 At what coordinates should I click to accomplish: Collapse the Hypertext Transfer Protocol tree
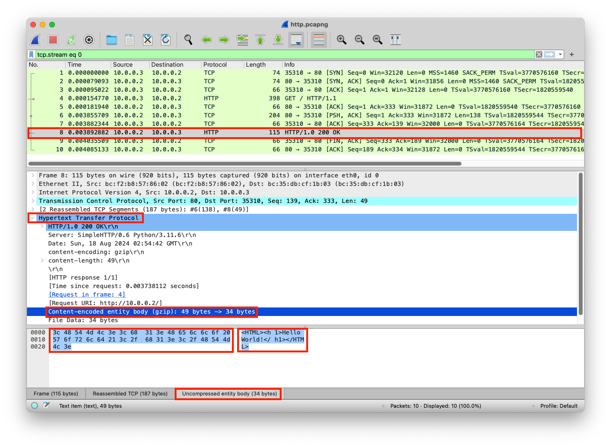click(x=33, y=218)
